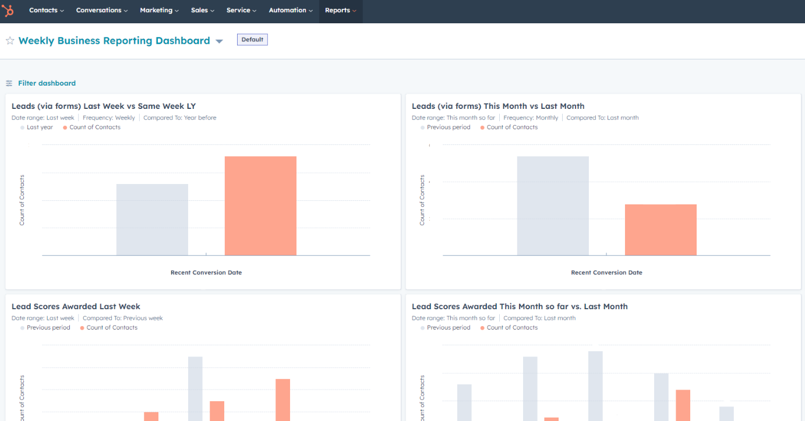
Task: Toggle the Last year legend dot in first chart
Action: click(x=23, y=128)
